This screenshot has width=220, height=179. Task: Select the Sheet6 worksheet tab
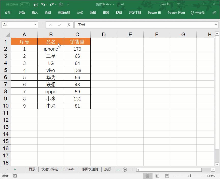point(70,169)
